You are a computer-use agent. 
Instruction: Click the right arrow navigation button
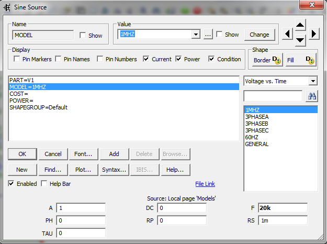[x=314, y=34]
